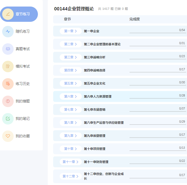Expand the 第十一章 chapter button
The height and width of the screenshot is (185, 187).
[71, 162]
